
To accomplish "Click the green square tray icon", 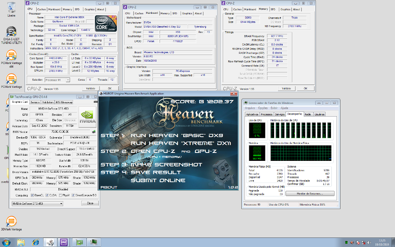I will coord(346,243).
